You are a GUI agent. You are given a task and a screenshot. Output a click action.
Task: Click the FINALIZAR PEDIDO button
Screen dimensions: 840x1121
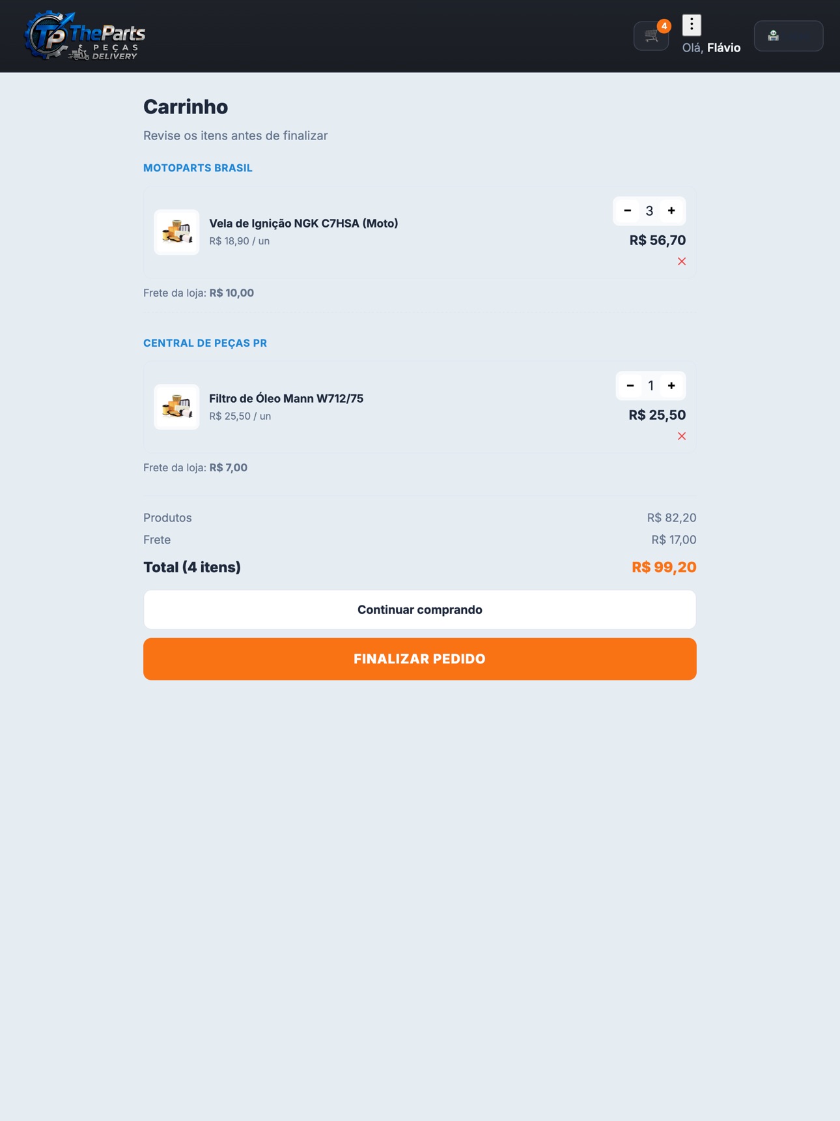pyautogui.click(x=420, y=659)
